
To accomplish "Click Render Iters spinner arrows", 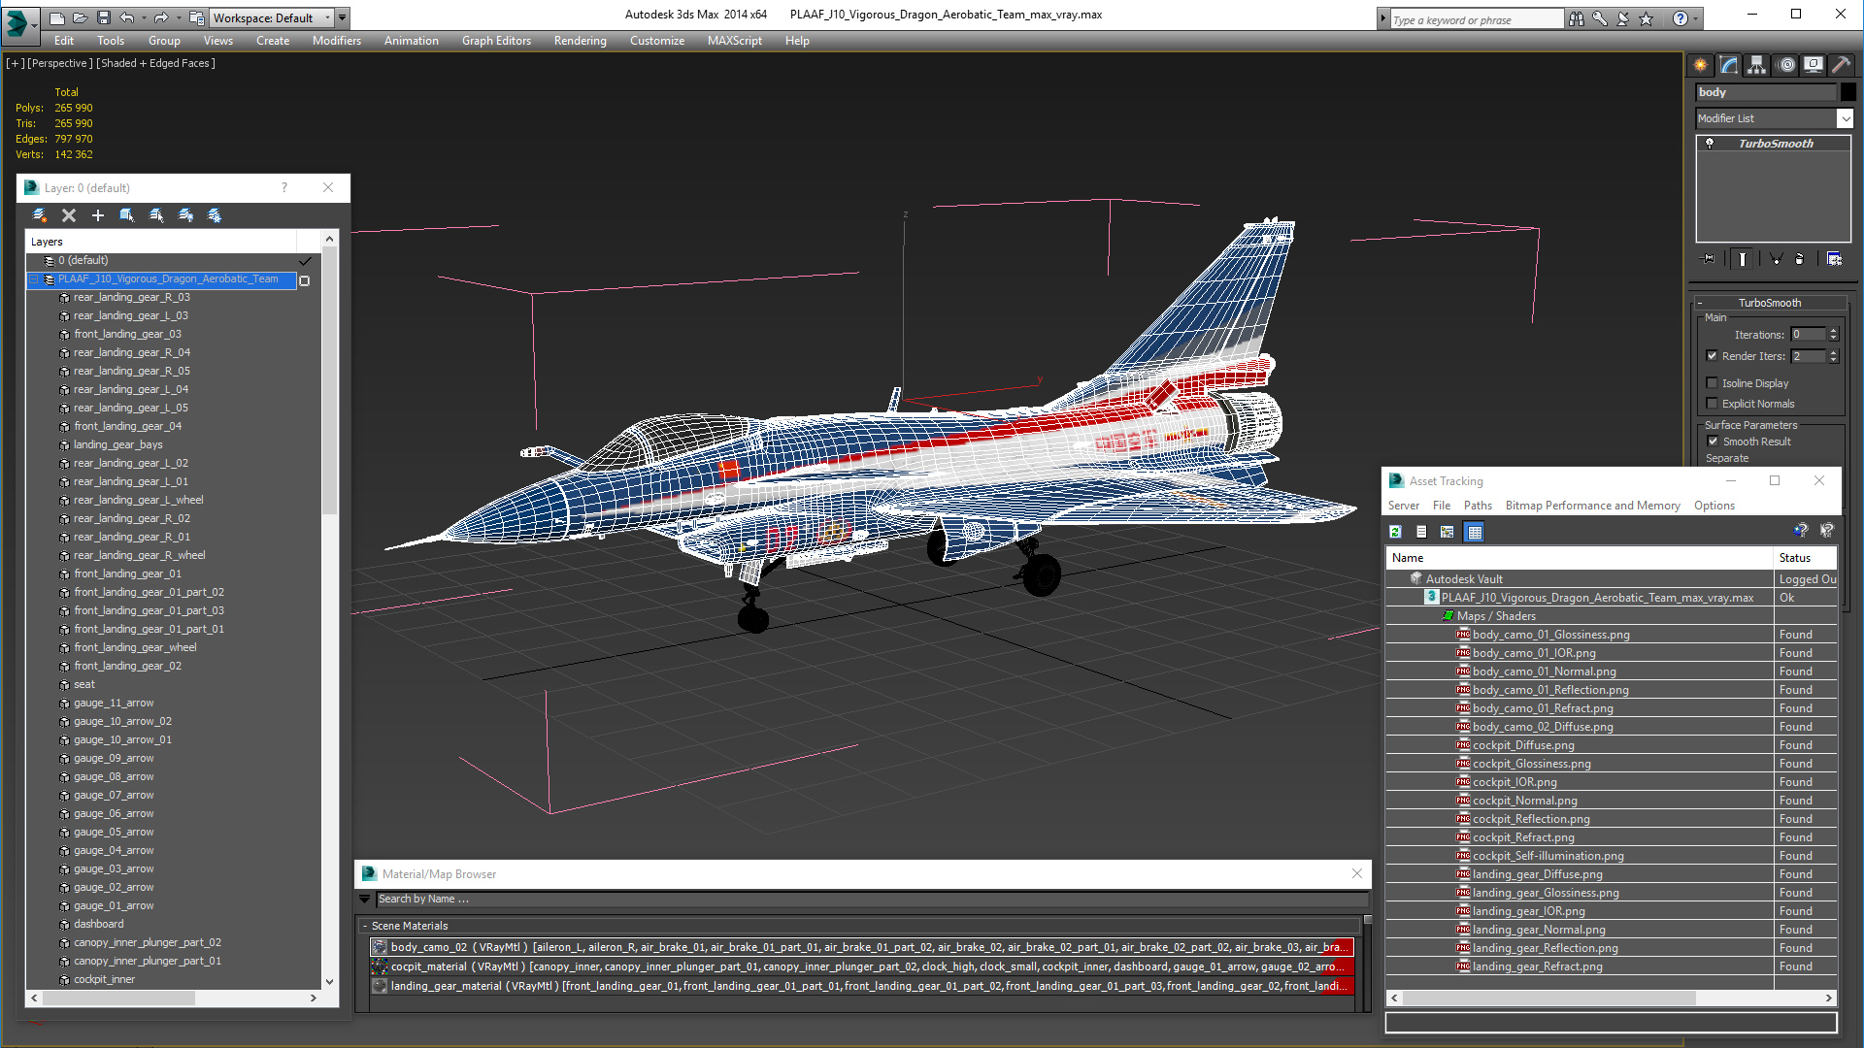I will [x=1833, y=356].
